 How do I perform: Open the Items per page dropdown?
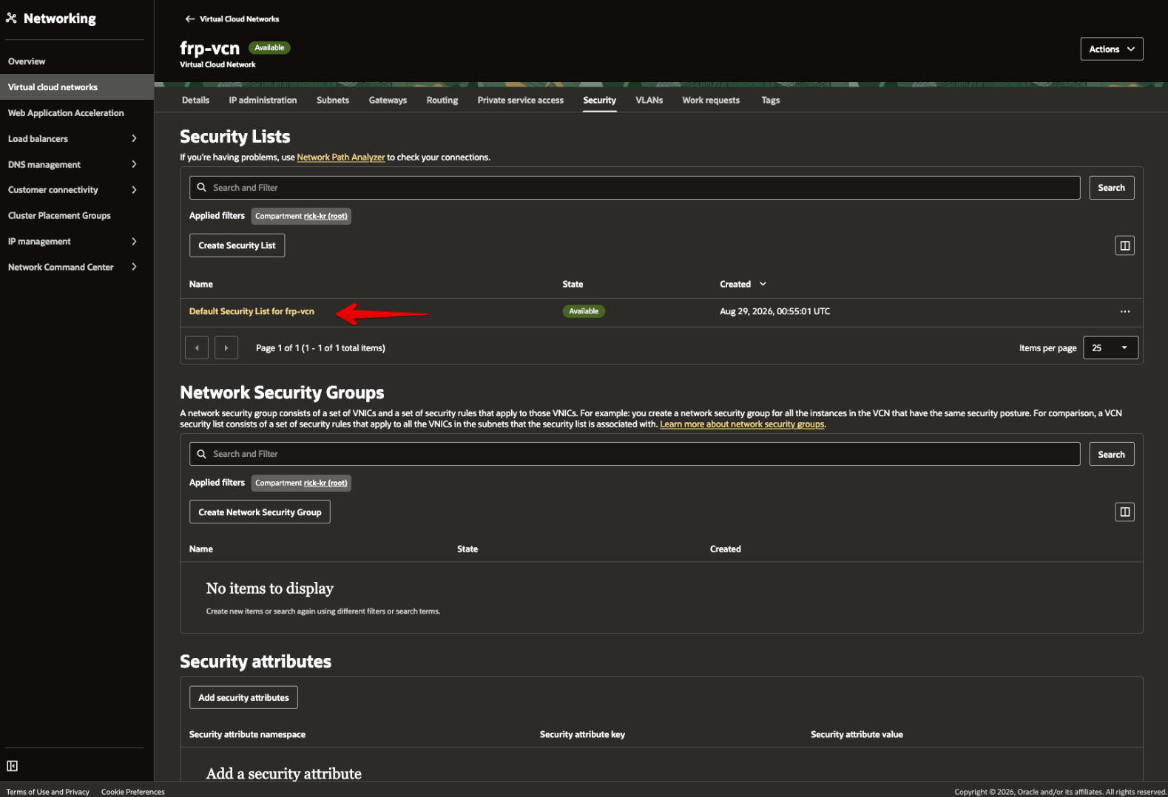pyautogui.click(x=1110, y=347)
